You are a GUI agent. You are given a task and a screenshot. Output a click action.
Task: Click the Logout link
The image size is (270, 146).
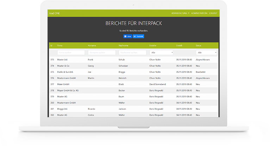(213, 13)
